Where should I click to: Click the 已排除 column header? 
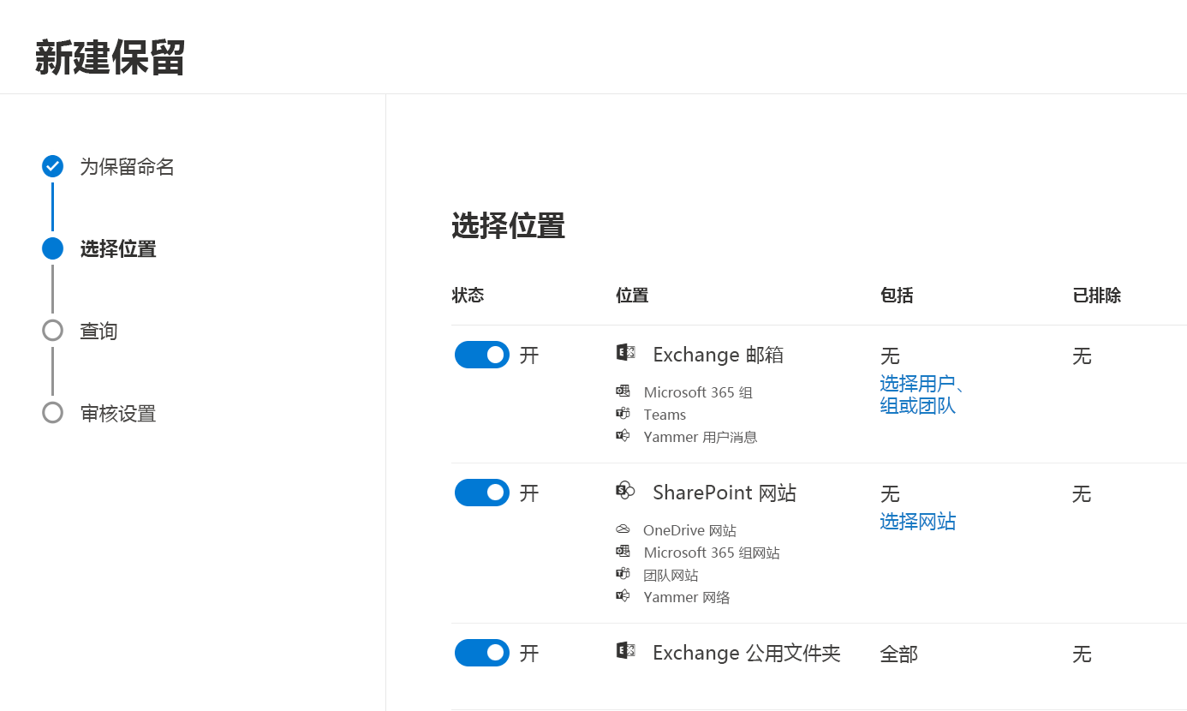(1097, 296)
